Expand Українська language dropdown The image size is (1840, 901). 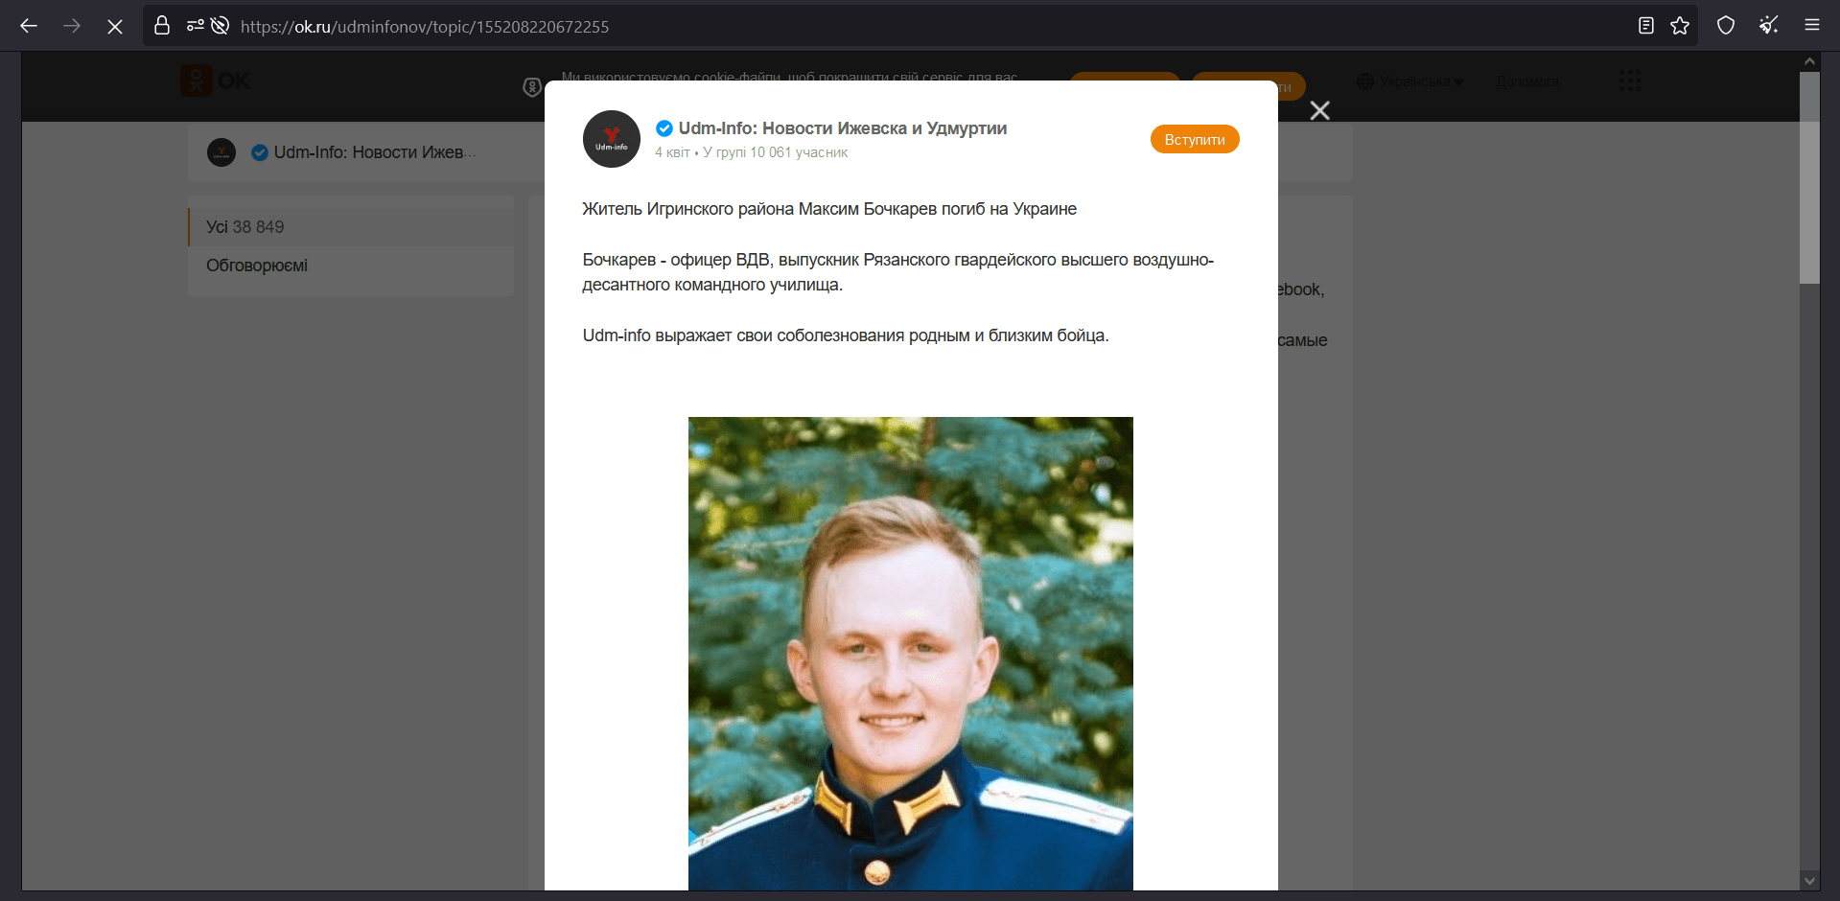click(x=1410, y=81)
